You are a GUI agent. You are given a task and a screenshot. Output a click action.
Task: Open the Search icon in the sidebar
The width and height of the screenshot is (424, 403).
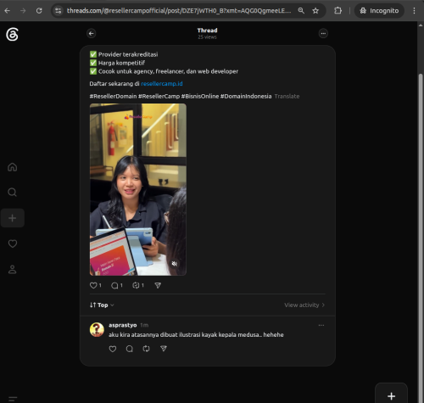tap(12, 193)
